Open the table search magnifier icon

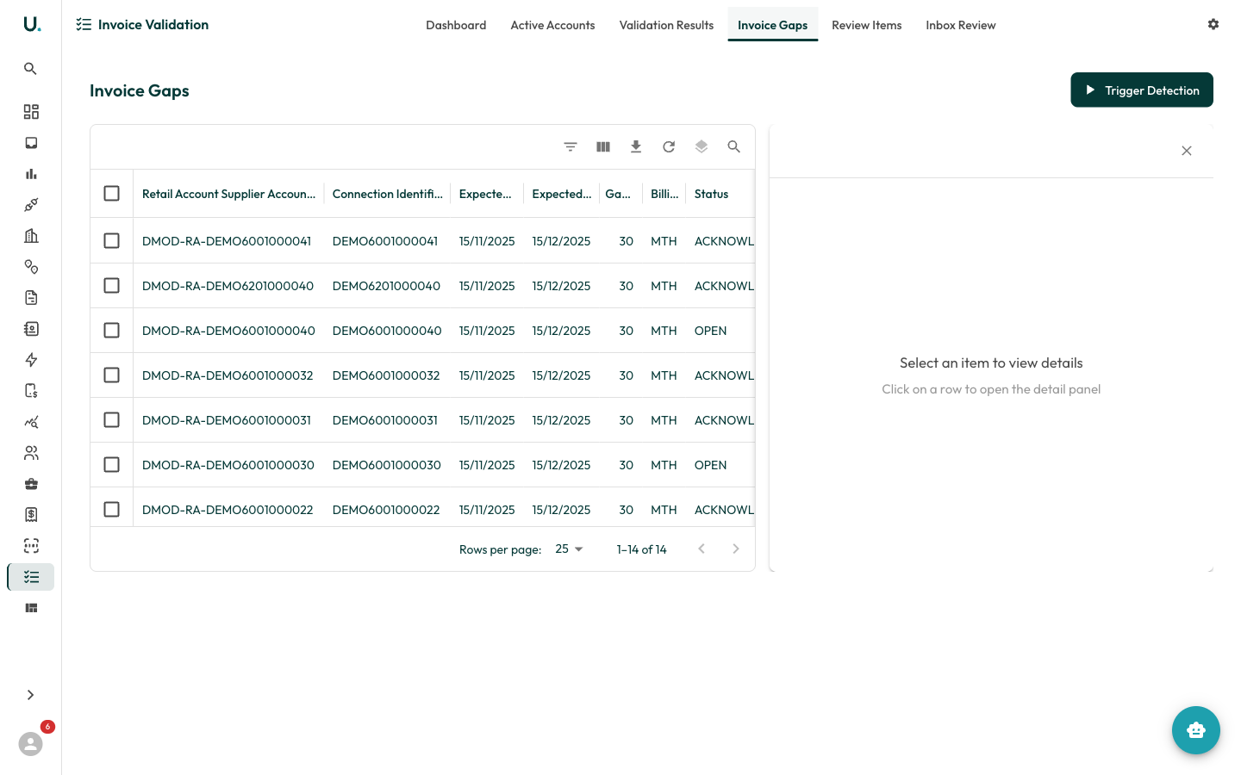734,146
